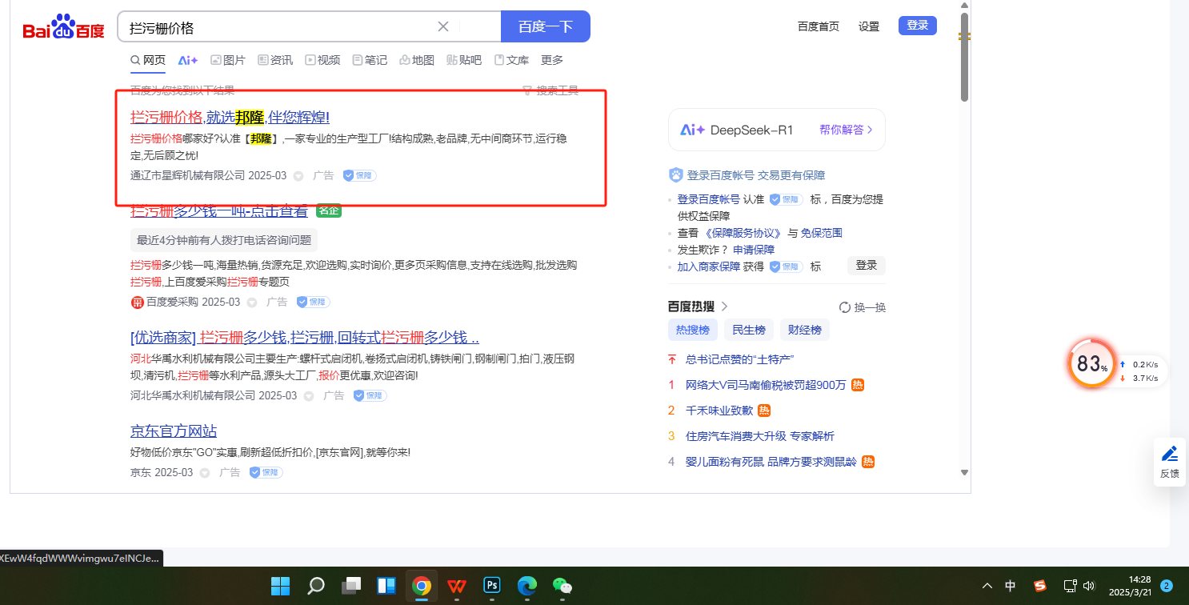This screenshot has height=605, width=1189.
Task: Open WeChat from the taskbar
Action: [x=562, y=587]
